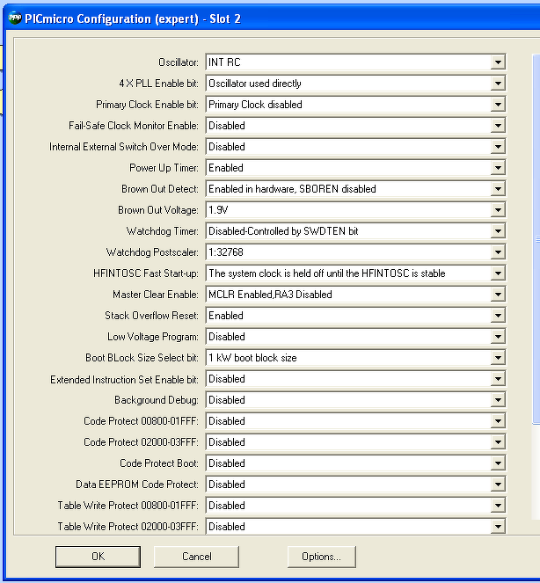Open the Background Debug dropdown
Screen dimensions: 540x583
click(355, 400)
